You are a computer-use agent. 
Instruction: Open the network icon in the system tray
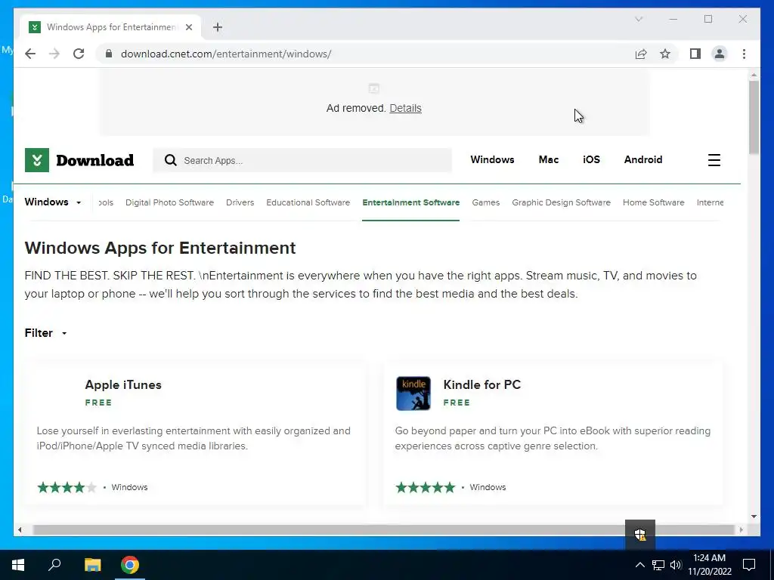coord(658,565)
